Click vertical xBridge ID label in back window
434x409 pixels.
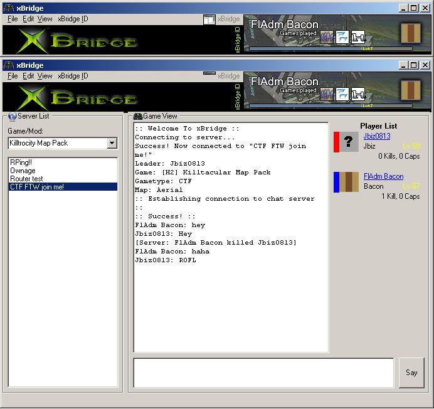tap(238, 40)
